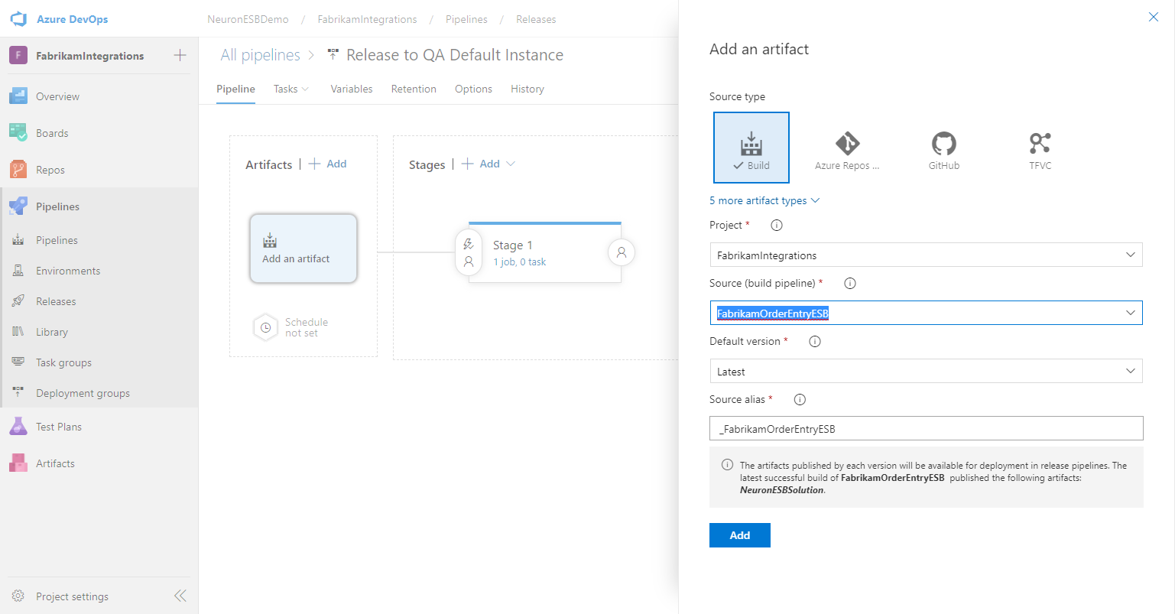Close the Add an artifact panel
1175x614 pixels.
[1154, 17]
